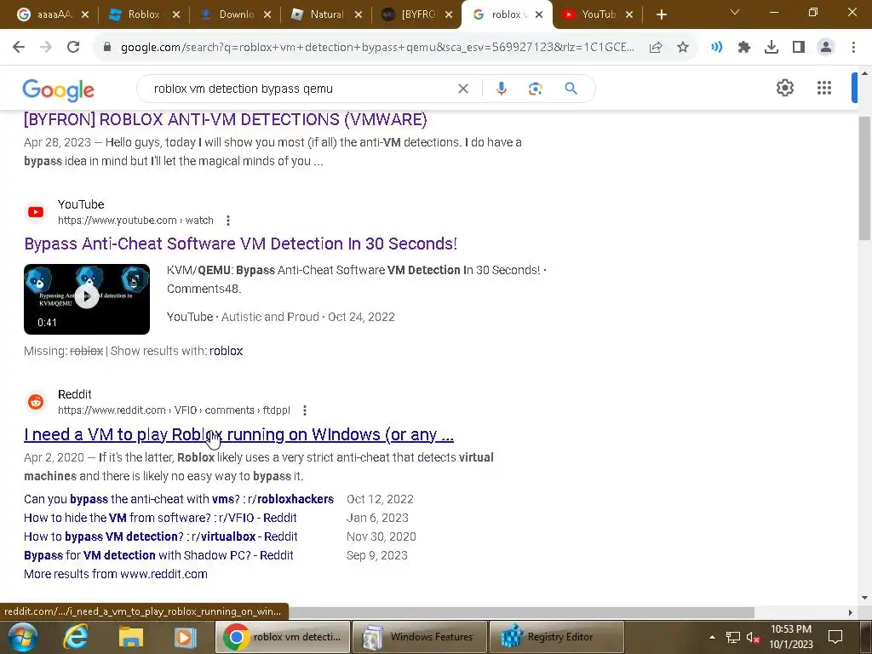Image resolution: width=872 pixels, height=654 pixels.
Task: Switch to Windows Features taskbar window
Action: pyautogui.click(x=419, y=637)
